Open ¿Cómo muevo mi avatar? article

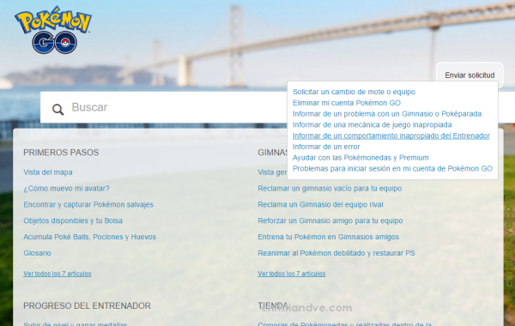pyautogui.click(x=66, y=189)
